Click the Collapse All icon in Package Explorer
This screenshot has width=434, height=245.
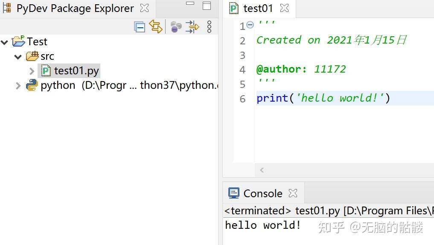point(140,27)
